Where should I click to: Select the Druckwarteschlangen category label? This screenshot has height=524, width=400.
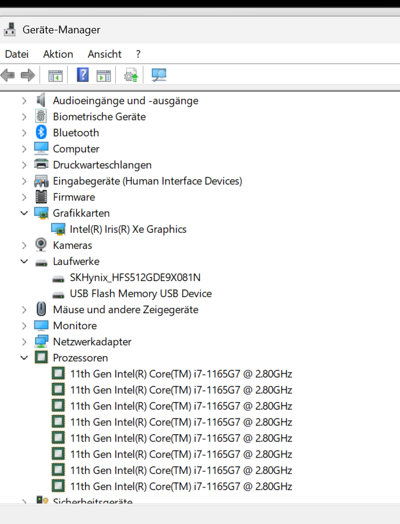click(x=102, y=165)
